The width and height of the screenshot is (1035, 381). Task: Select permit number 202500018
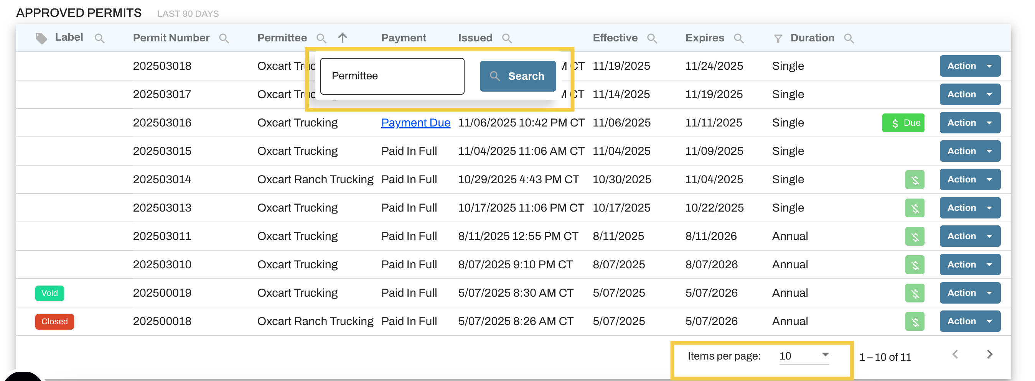[162, 322]
